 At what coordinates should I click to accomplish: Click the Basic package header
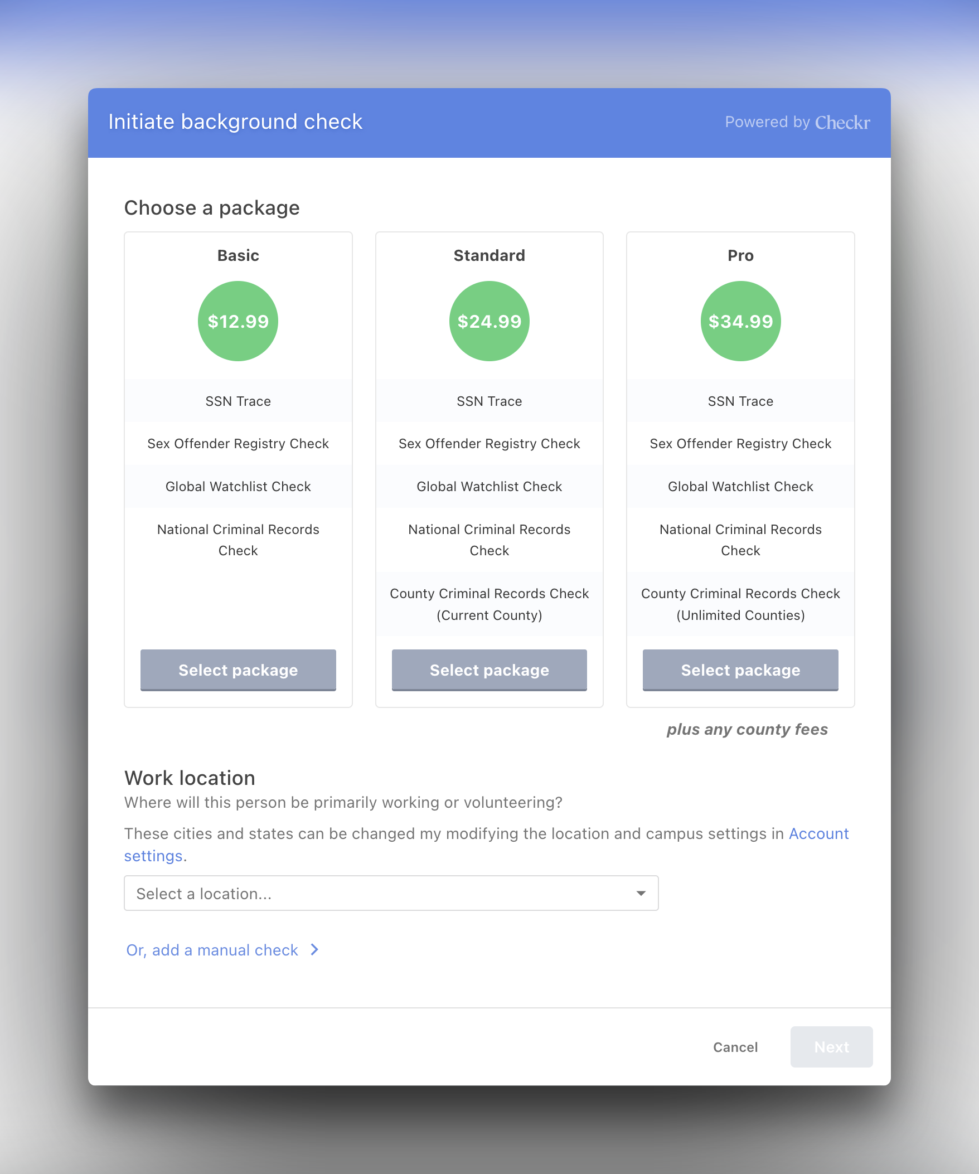pos(238,255)
